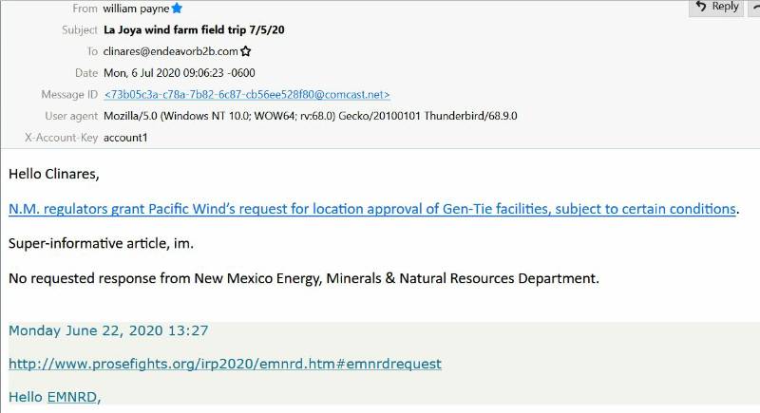
Task: Click the User agent header label
Action: pos(71,116)
